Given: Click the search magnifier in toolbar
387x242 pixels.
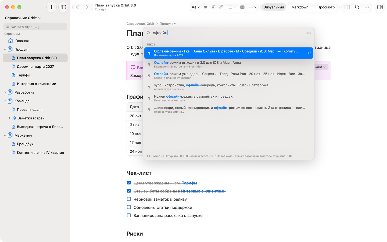Looking at the screenshot, I should tap(357, 7).
